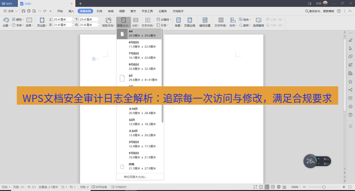Image resolution: width=355 pixels, height=191 pixels.
Task: Open the 文字环绕 text wrap button
Action: coord(221,22)
